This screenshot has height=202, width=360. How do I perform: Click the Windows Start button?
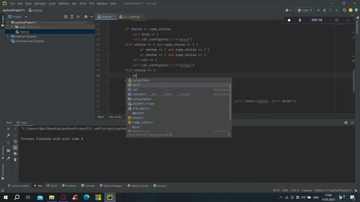(5, 197)
